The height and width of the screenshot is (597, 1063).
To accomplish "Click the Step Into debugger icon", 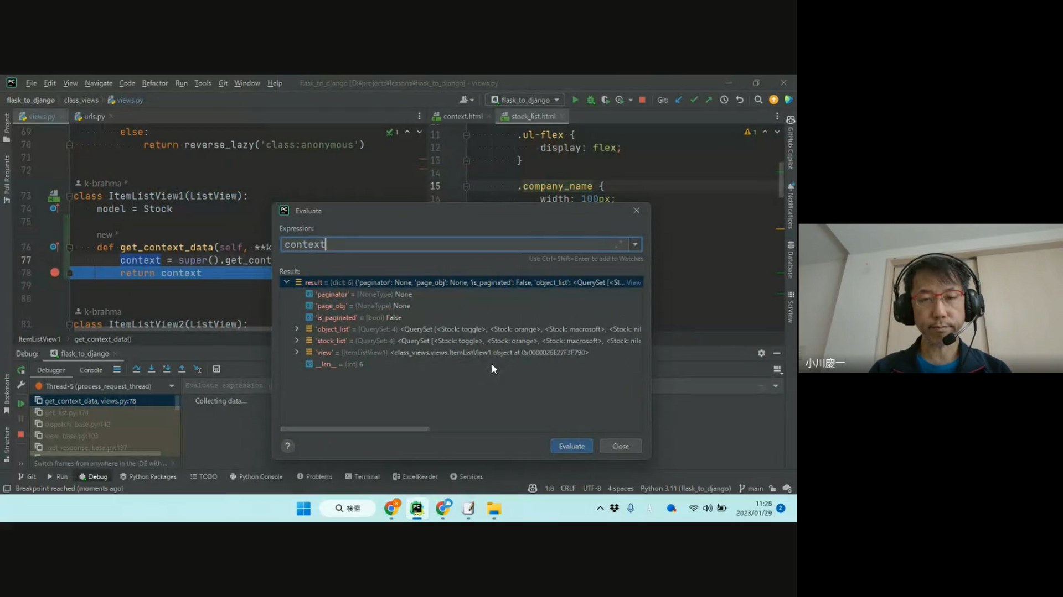I will click(151, 369).
